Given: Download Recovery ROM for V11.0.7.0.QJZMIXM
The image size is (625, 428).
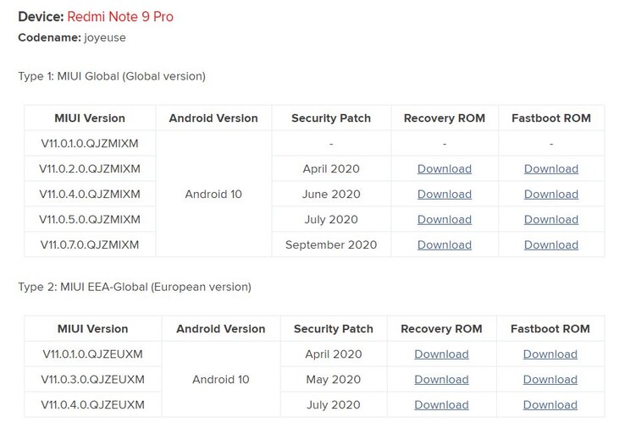Looking at the screenshot, I should tap(445, 244).
